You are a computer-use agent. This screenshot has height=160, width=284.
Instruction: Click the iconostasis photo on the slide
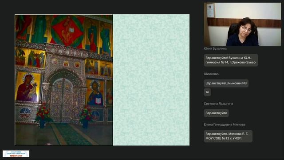tap(64, 80)
